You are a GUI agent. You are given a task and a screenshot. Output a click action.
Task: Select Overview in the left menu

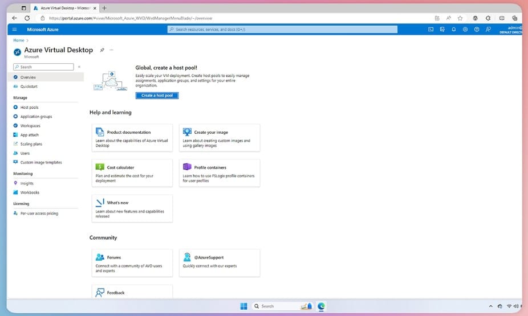tap(46, 77)
